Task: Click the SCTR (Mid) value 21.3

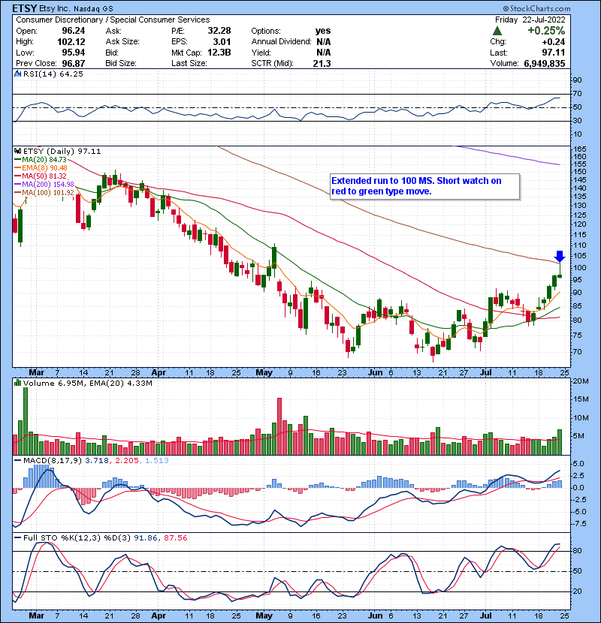Action: (322, 63)
